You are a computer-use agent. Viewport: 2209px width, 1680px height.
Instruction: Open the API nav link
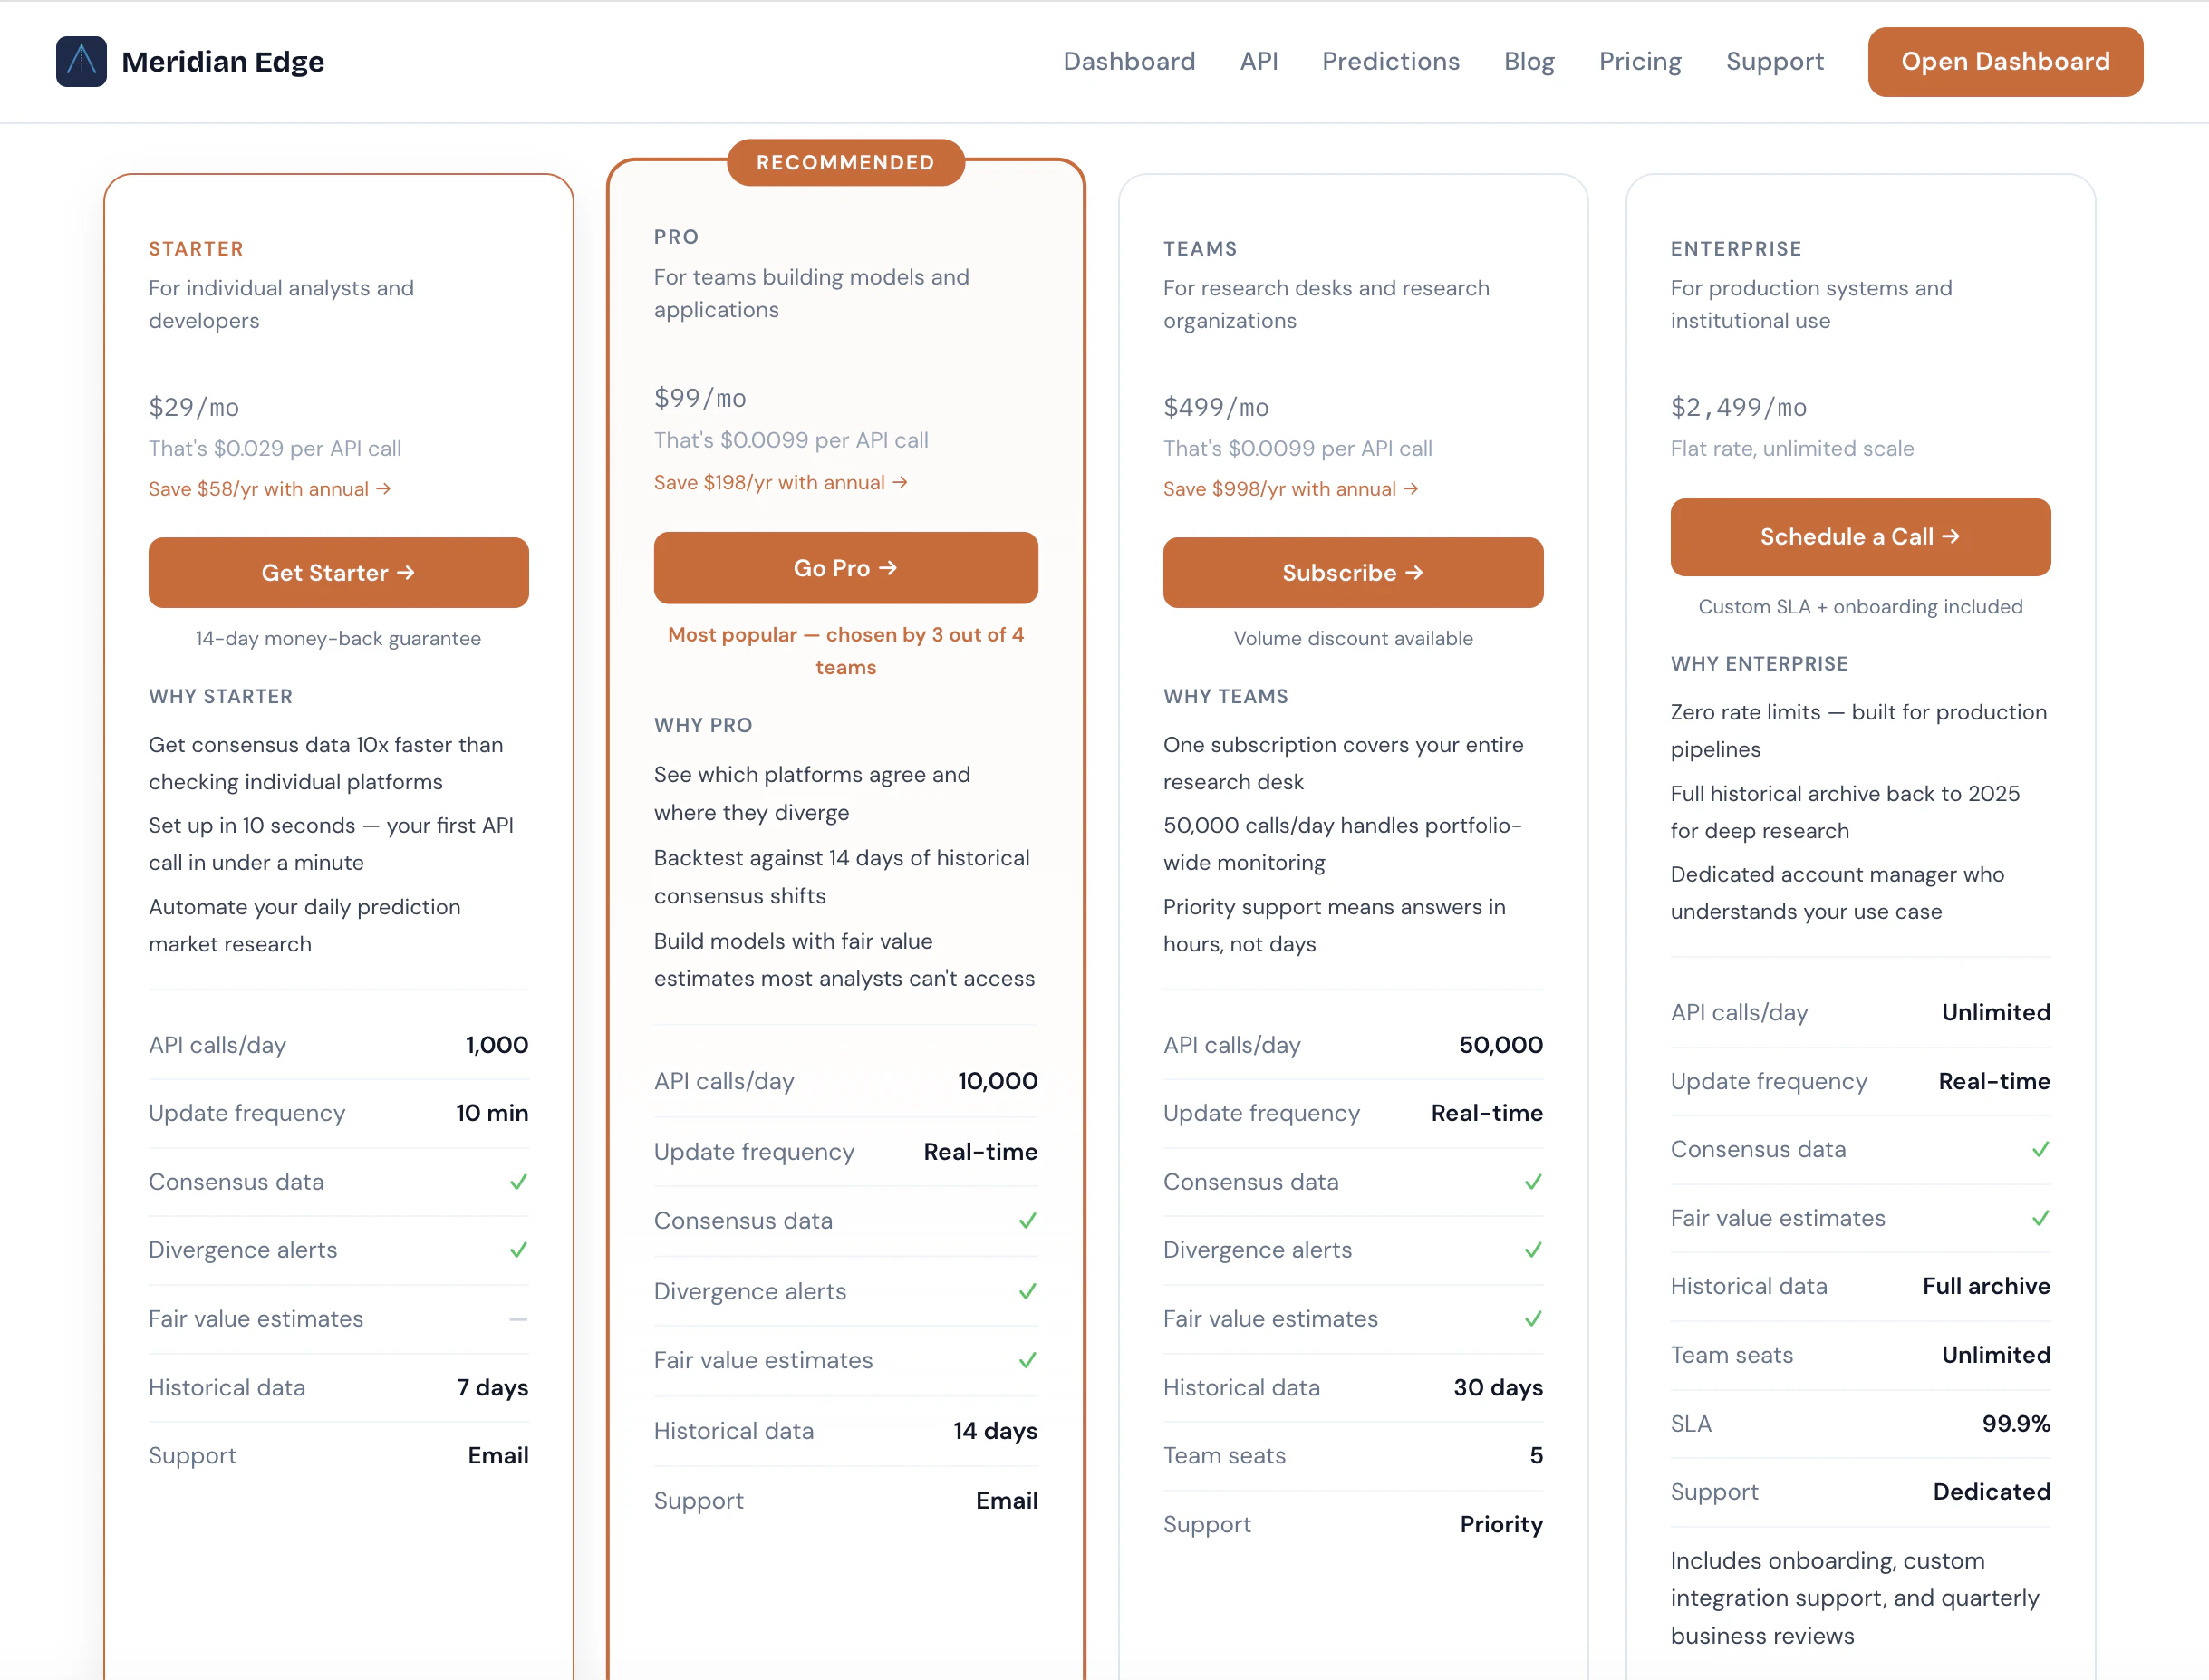[1258, 61]
